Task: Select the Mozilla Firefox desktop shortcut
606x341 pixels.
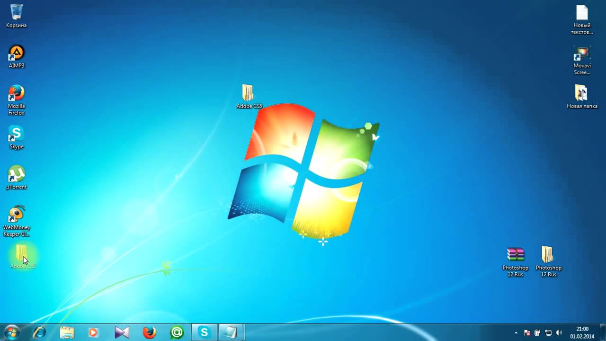Action: pos(16,100)
